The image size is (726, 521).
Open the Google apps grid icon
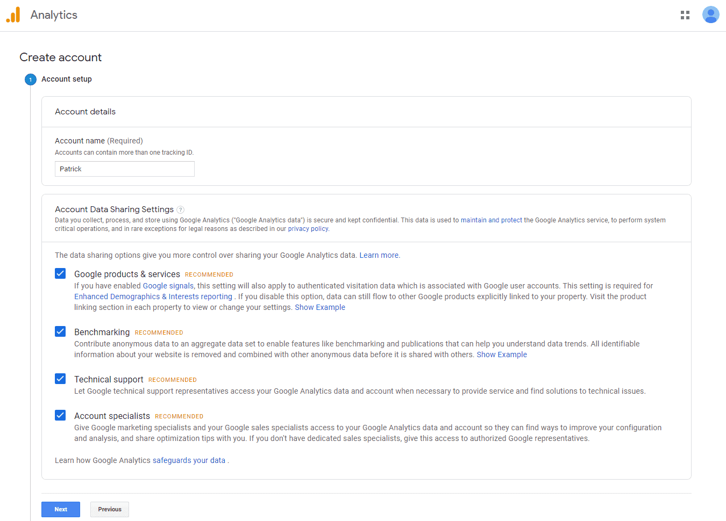coord(685,15)
